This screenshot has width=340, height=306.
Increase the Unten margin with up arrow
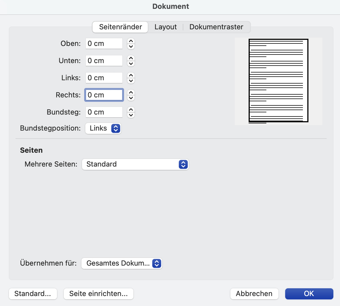coord(131,58)
